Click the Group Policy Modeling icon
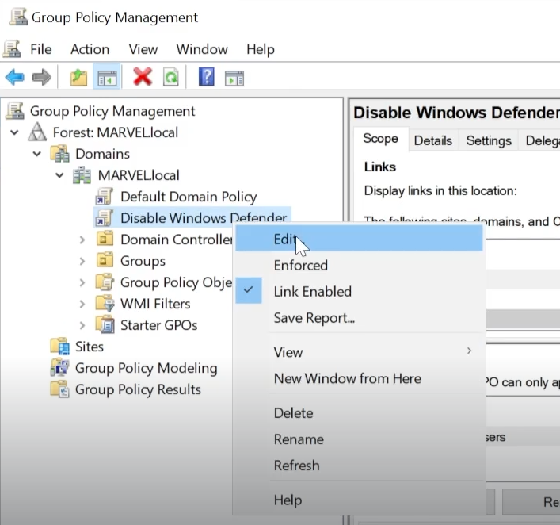This screenshot has width=560, height=525. tap(60, 368)
